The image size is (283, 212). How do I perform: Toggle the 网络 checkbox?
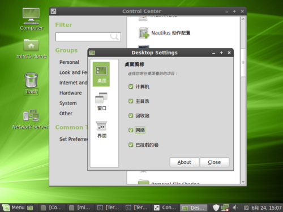(x=131, y=130)
